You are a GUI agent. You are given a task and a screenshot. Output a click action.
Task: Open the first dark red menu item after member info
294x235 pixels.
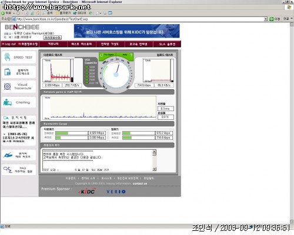(53, 44)
